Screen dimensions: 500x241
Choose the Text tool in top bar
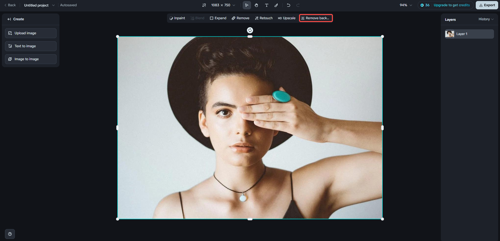(266, 5)
